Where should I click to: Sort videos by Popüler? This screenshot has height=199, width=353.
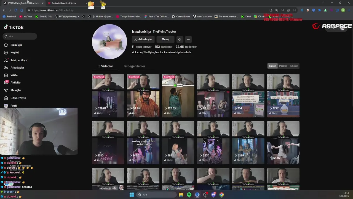[283, 66]
